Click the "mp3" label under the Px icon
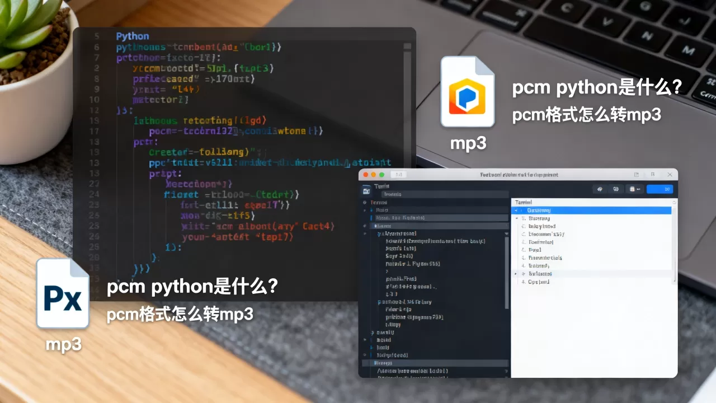Image resolution: width=716 pixels, height=403 pixels. (63, 344)
